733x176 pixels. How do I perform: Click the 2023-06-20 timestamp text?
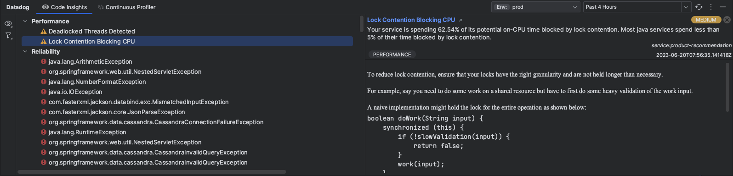[x=693, y=55]
